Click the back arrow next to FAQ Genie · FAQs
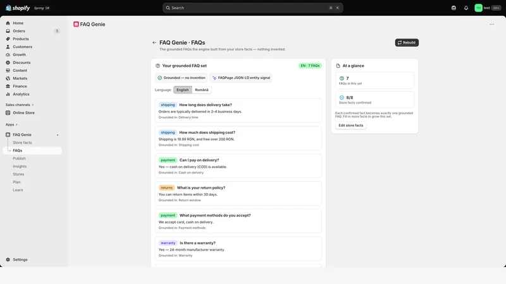The width and height of the screenshot is (506, 284). (154, 42)
